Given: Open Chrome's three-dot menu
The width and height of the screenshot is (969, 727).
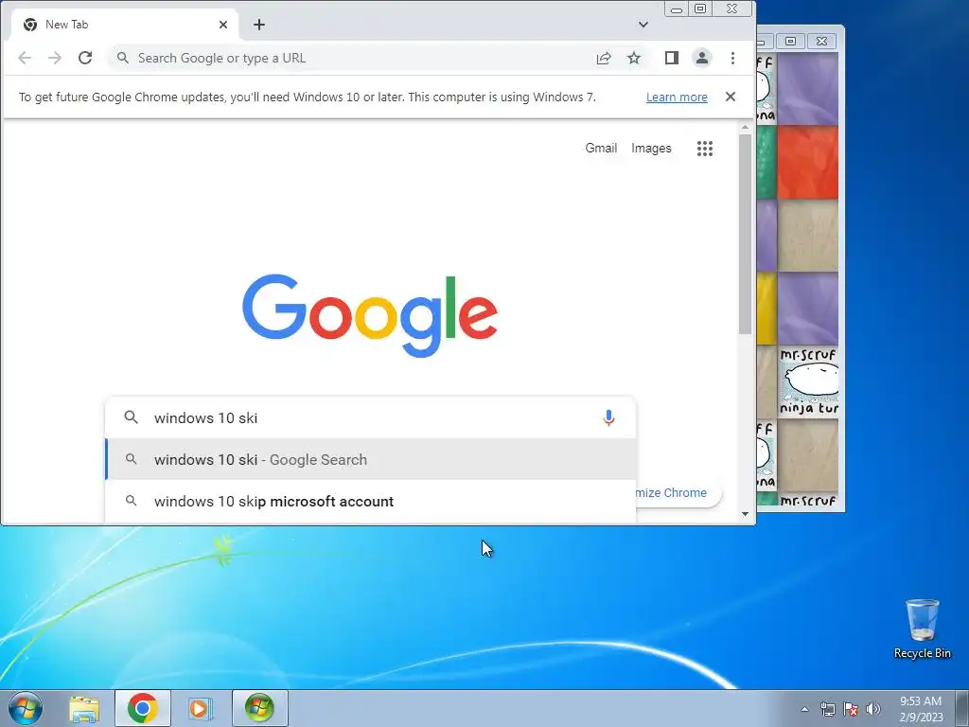Looking at the screenshot, I should (x=733, y=58).
